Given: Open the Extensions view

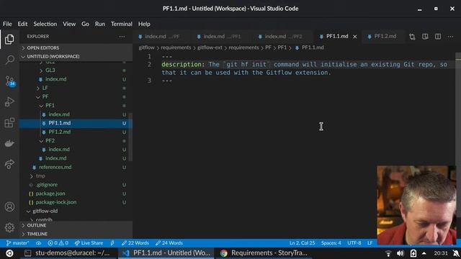Looking at the screenshot, I should tap(9, 122).
